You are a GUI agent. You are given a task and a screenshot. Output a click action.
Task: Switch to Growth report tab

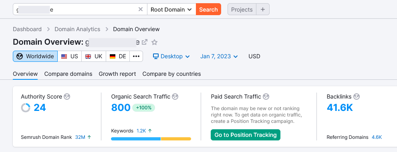[x=117, y=74]
